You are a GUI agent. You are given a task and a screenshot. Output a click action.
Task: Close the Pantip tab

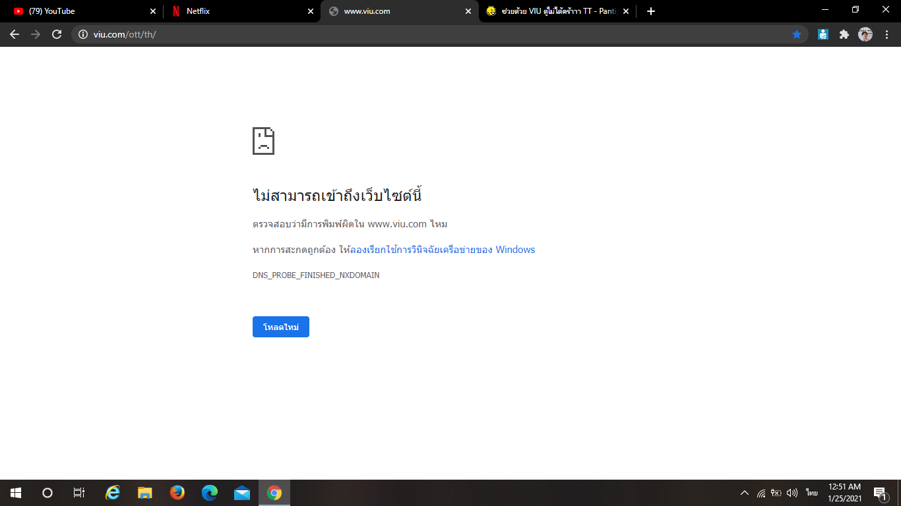pyautogui.click(x=626, y=11)
